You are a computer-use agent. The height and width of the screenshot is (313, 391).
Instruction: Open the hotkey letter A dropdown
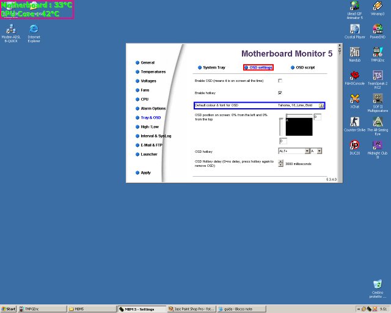(x=319, y=150)
